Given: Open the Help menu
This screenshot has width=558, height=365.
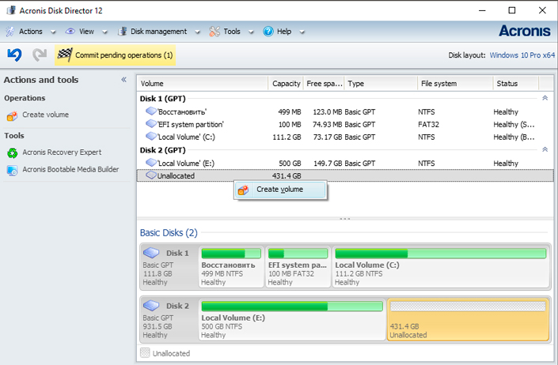Looking at the screenshot, I should 284,32.
